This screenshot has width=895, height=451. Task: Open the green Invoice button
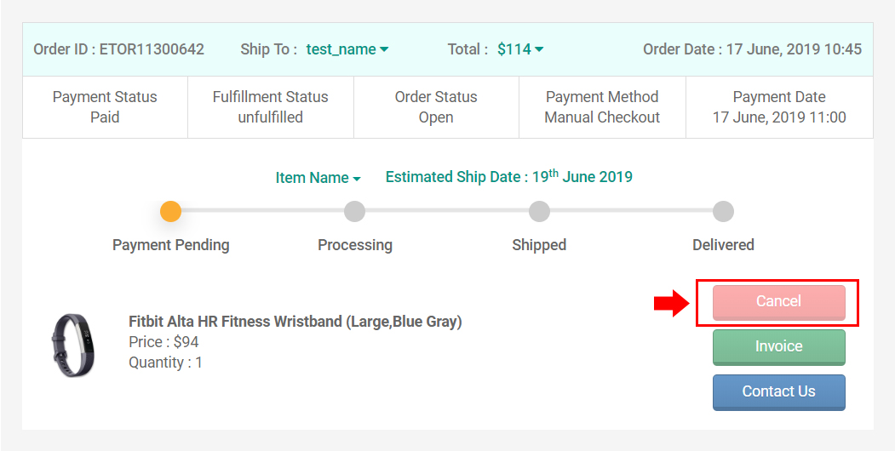[778, 347]
